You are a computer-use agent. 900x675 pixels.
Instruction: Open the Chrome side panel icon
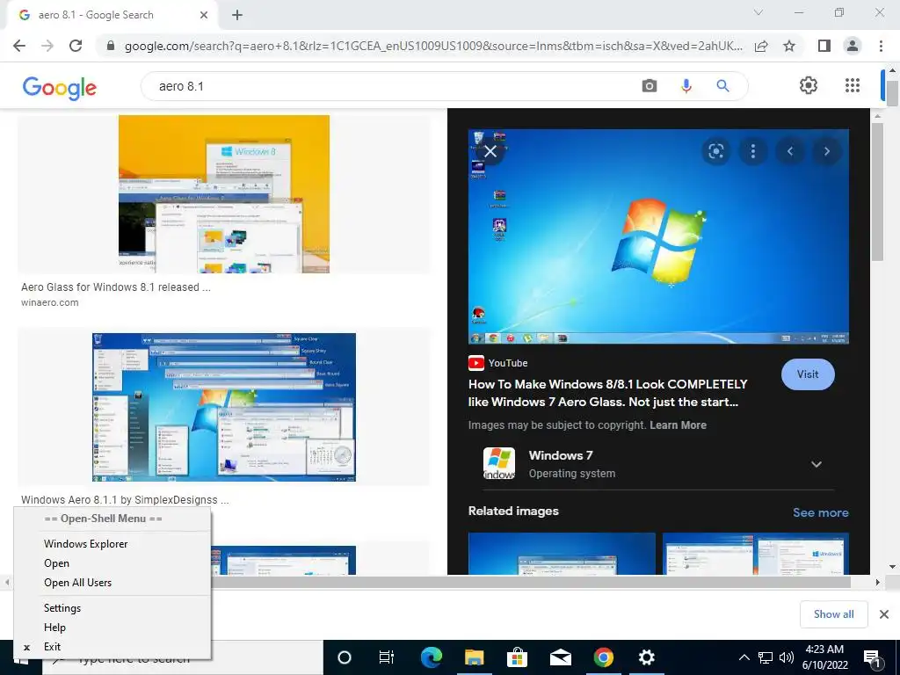[x=824, y=46]
